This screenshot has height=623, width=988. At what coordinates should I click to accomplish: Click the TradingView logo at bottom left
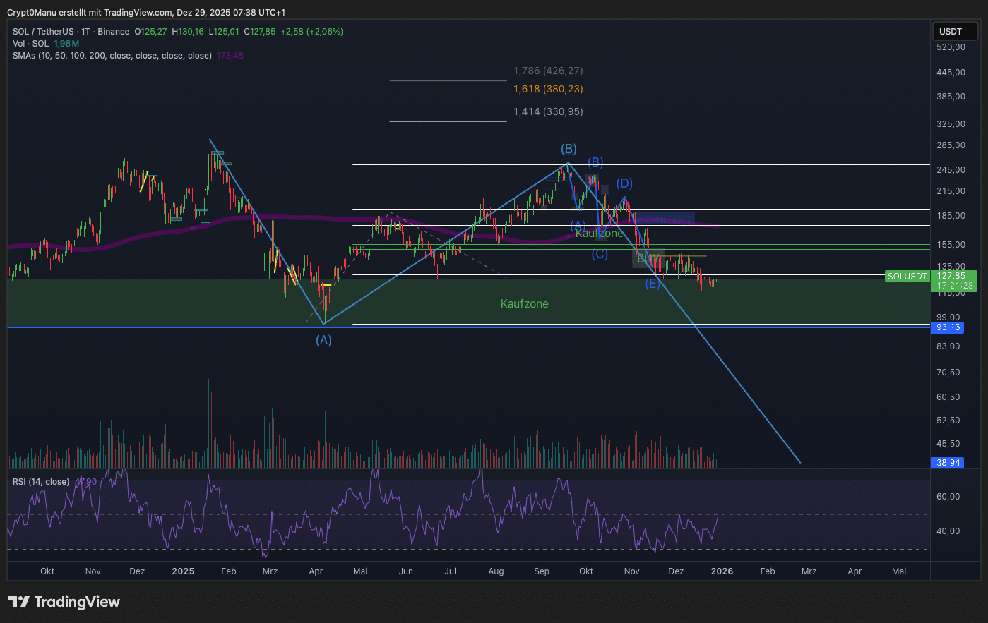(x=64, y=602)
